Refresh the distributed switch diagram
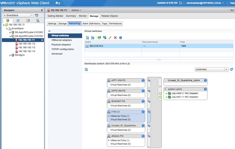Viewport: 235px width, 149px height. coord(232,69)
